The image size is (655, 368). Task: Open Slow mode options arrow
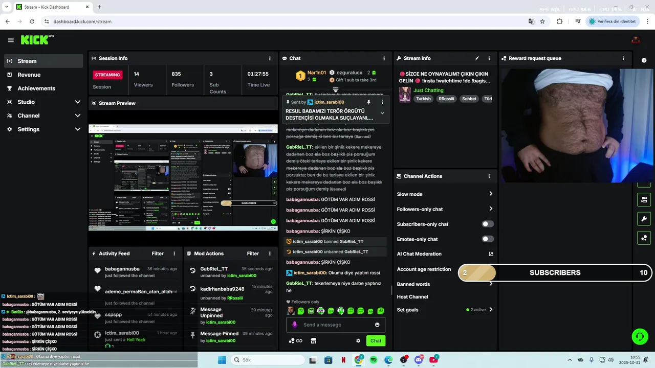pos(490,194)
